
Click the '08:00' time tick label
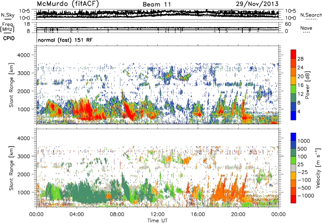[x=117, y=215]
